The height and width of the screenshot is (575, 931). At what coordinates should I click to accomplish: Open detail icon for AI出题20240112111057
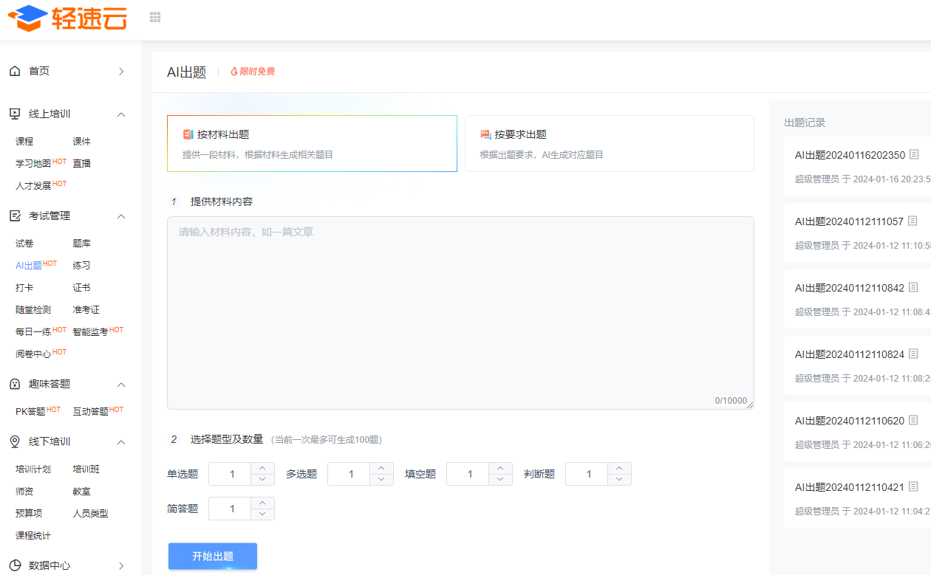(x=913, y=221)
